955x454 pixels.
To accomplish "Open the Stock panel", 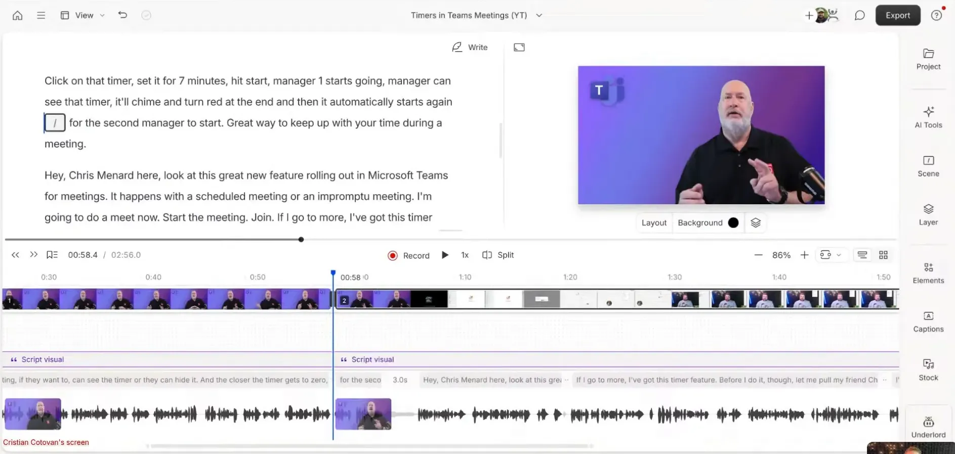I will (928, 371).
